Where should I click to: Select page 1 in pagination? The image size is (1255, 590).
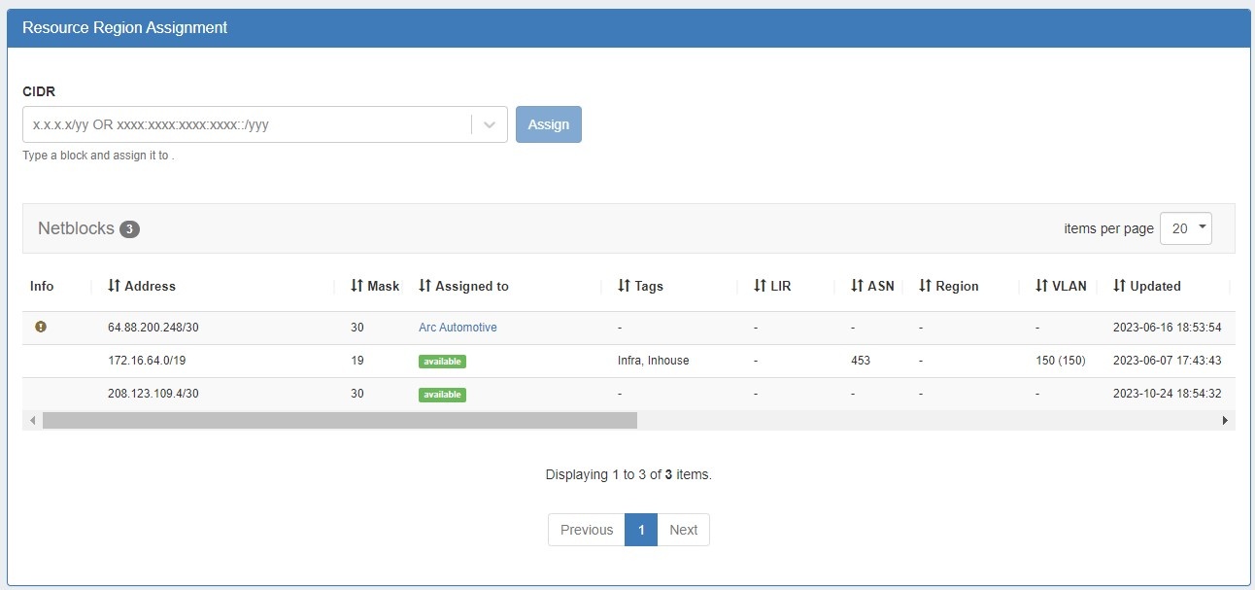(641, 530)
